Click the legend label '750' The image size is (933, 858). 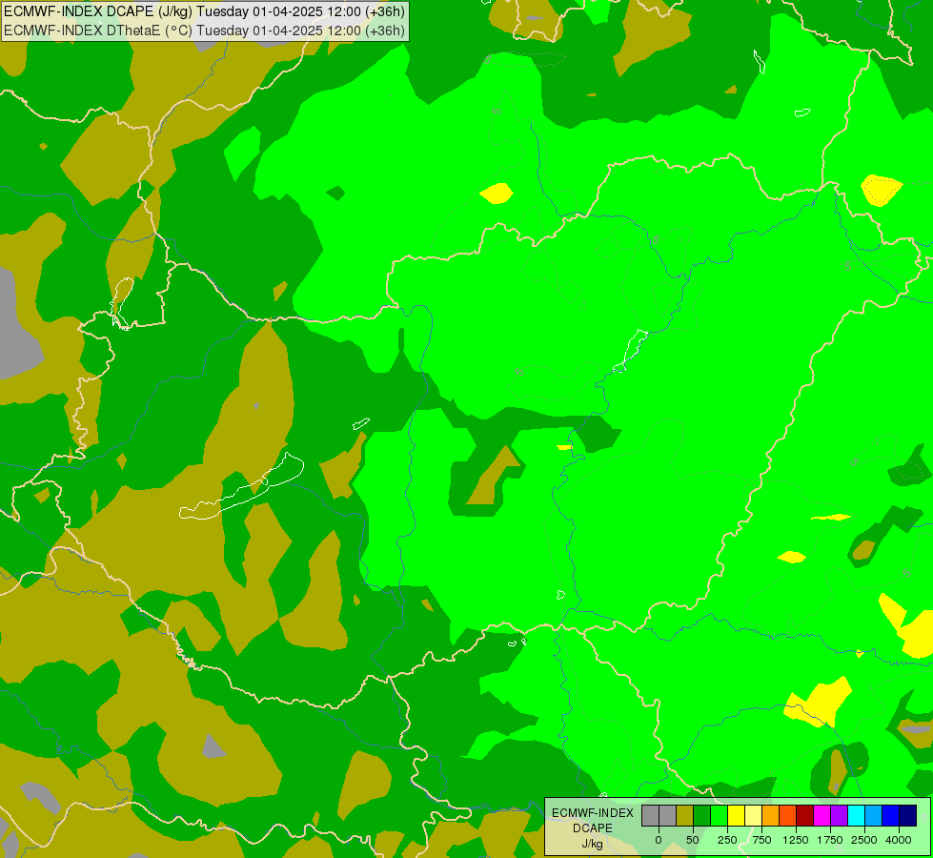click(761, 840)
